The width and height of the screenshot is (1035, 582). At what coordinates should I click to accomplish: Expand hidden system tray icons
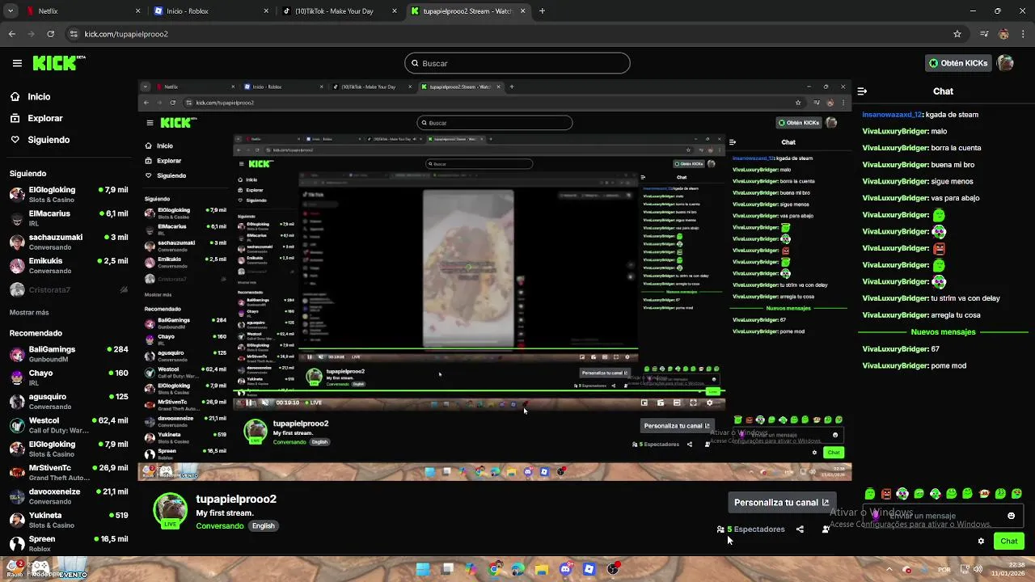(889, 569)
